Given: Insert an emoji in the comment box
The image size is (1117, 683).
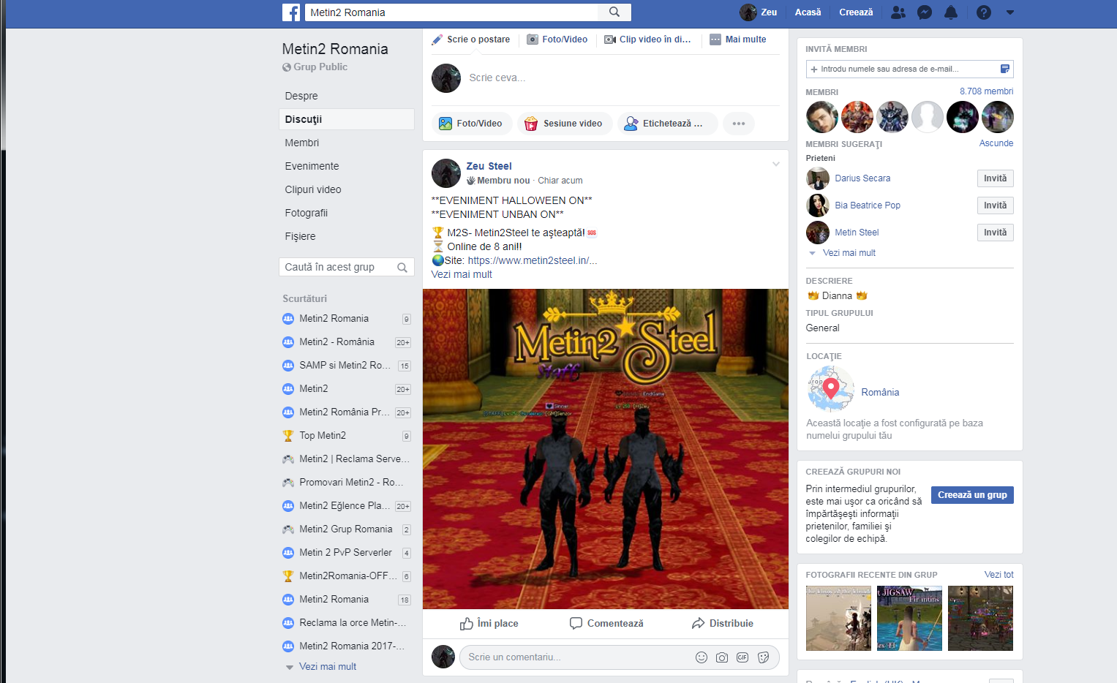Looking at the screenshot, I should point(702,657).
